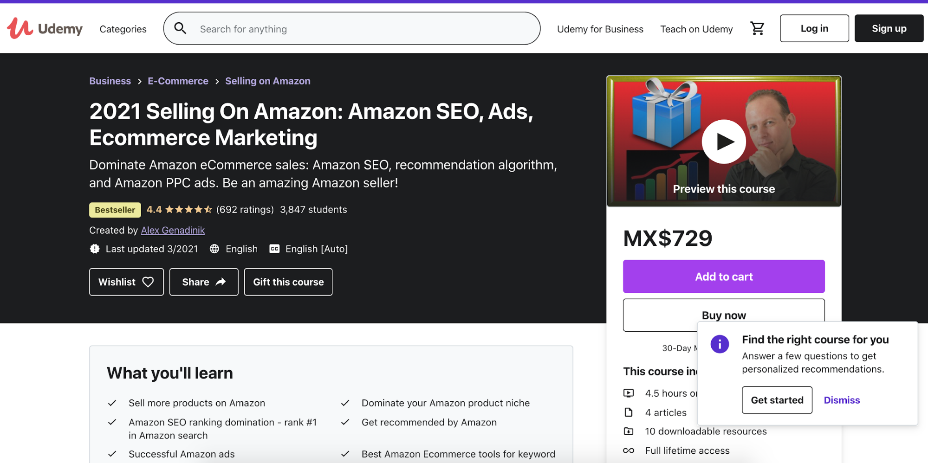
Task: Play the course preview video
Action: tap(724, 141)
